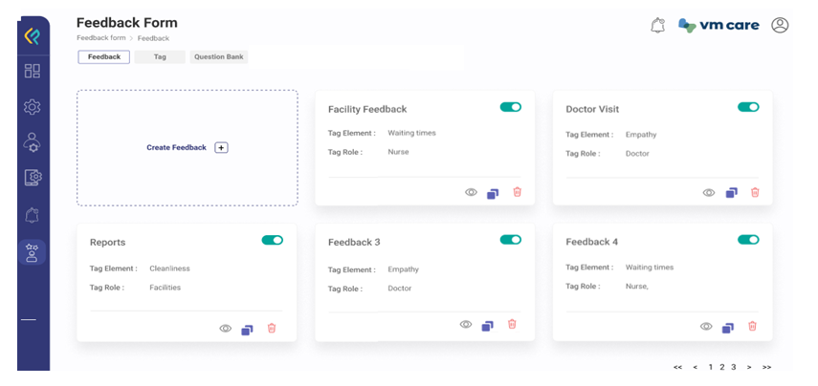Duplicate the Doctor Visit feedback form

tap(731, 192)
